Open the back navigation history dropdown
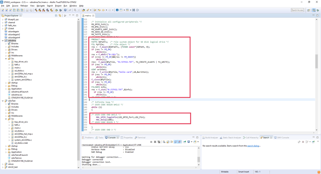 (x=106, y=10)
